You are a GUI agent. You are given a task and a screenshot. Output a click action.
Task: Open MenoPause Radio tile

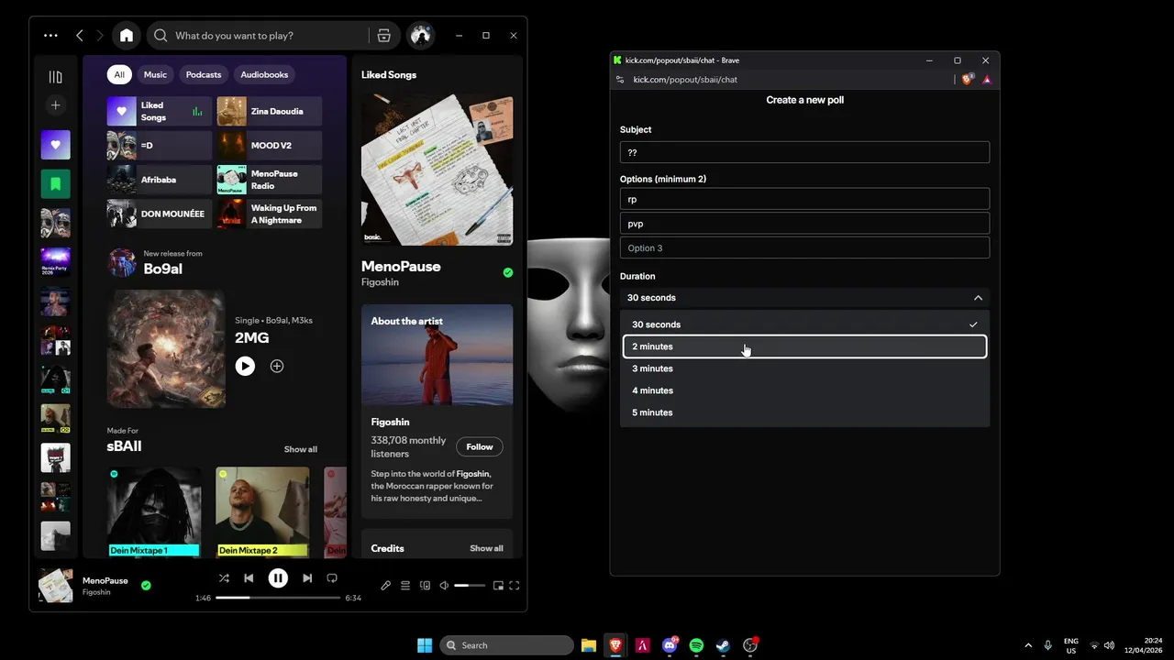click(x=270, y=180)
